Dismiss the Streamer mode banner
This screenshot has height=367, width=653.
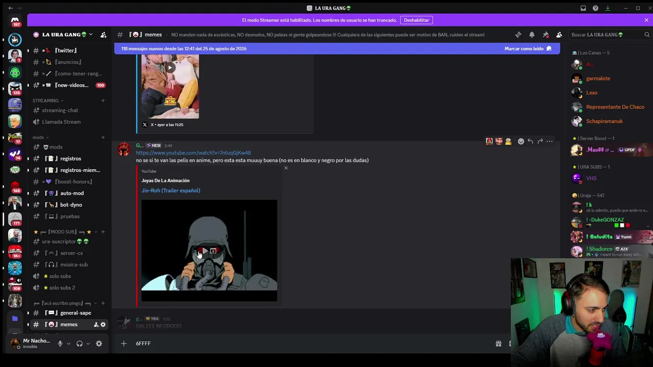click(646, 20)
